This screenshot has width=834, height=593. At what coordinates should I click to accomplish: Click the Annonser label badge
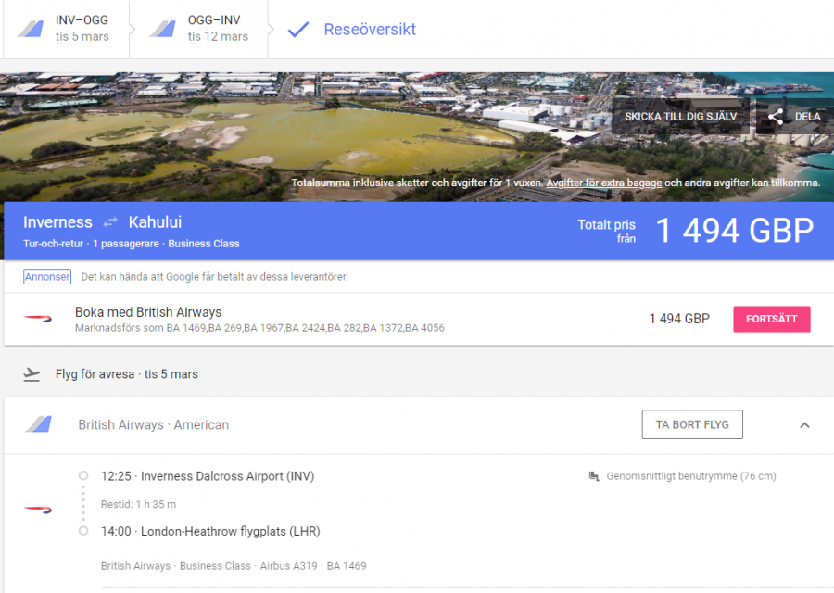pos(47,277)
